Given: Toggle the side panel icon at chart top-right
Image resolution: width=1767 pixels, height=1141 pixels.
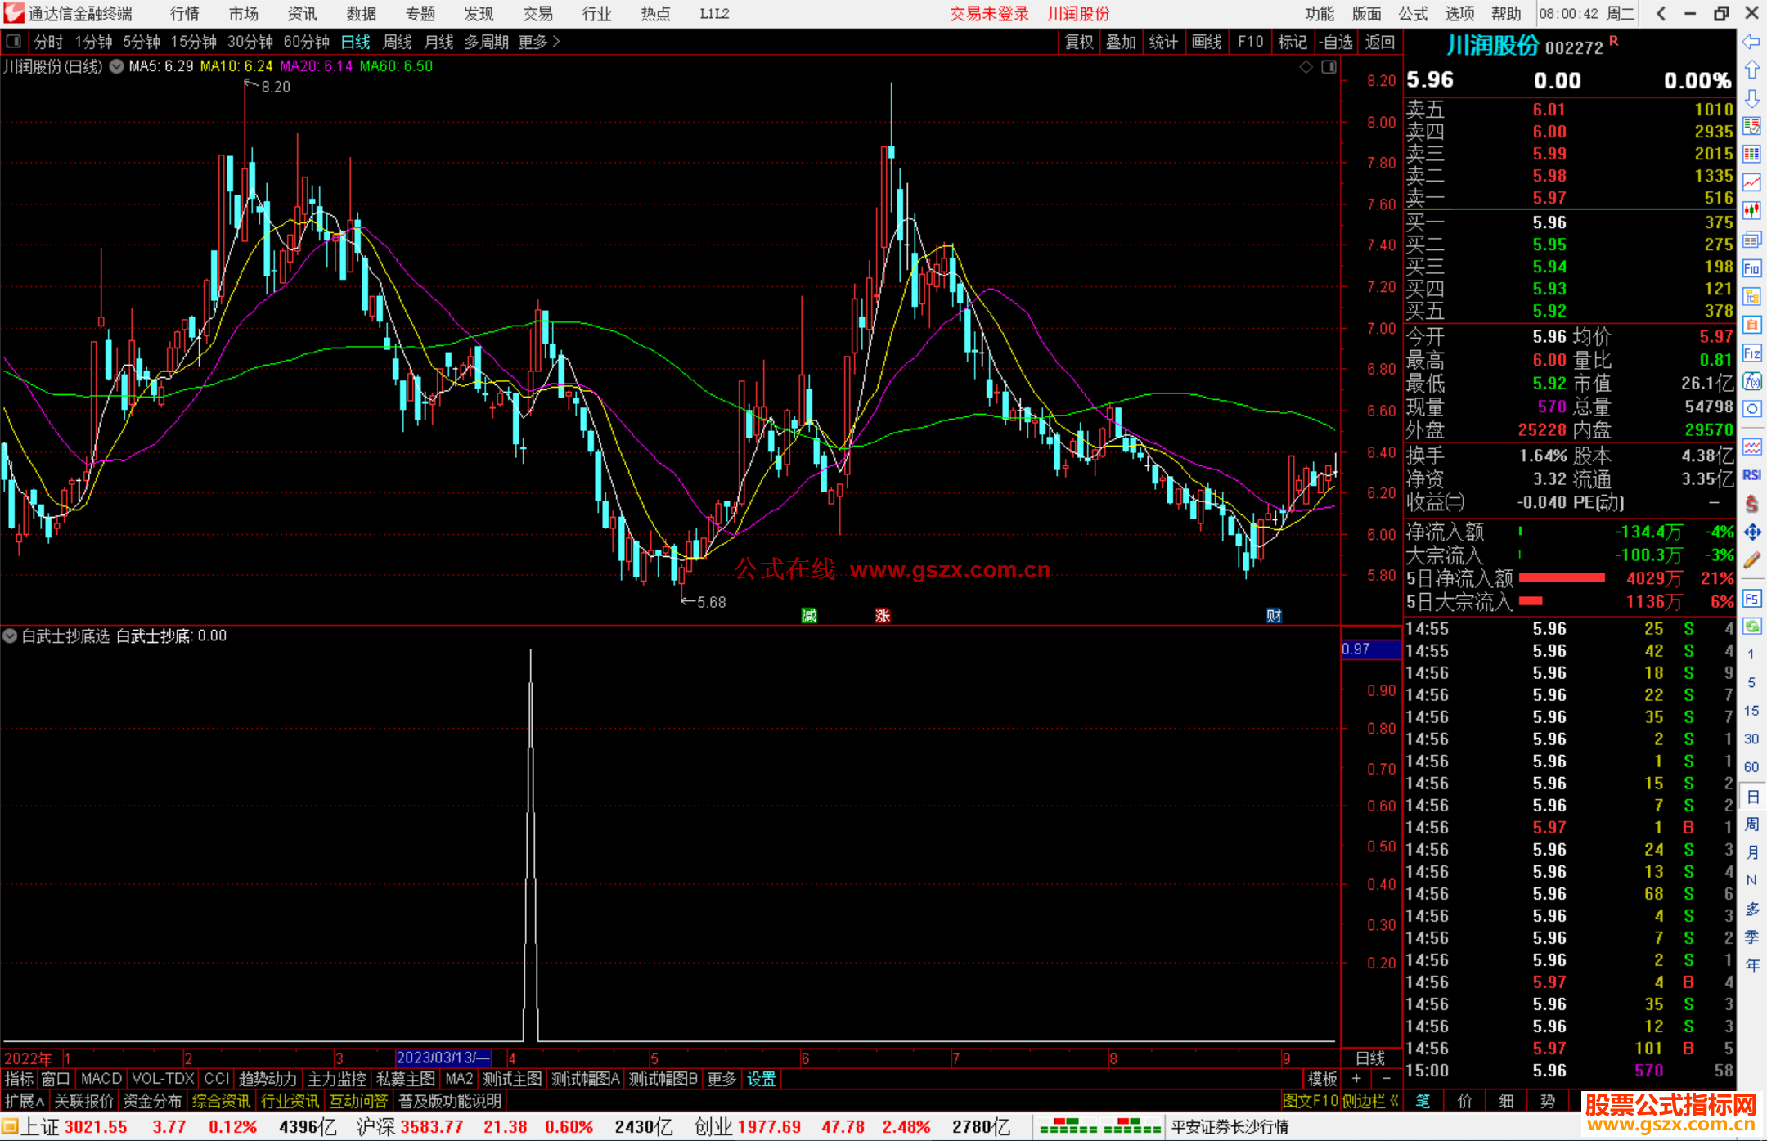Looking at the screenshot, I should click(x=1329, y=67).
